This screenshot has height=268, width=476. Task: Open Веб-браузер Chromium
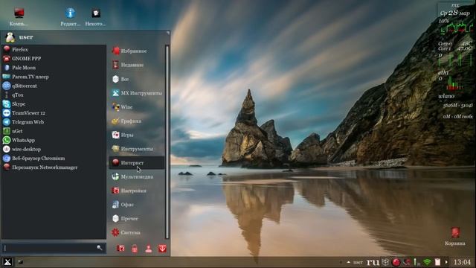coord(54,159)
